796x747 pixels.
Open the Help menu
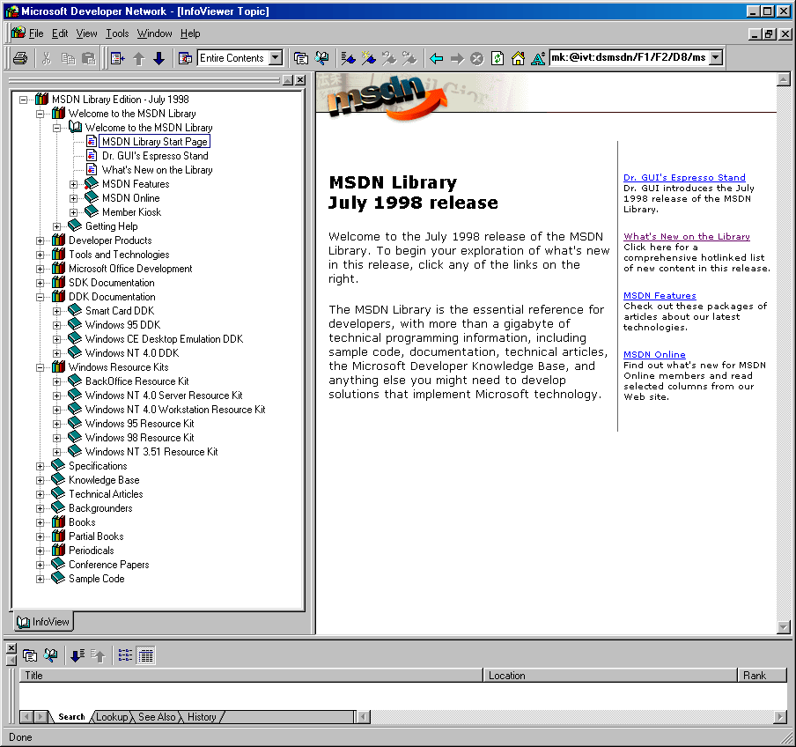tap(190, 33)
